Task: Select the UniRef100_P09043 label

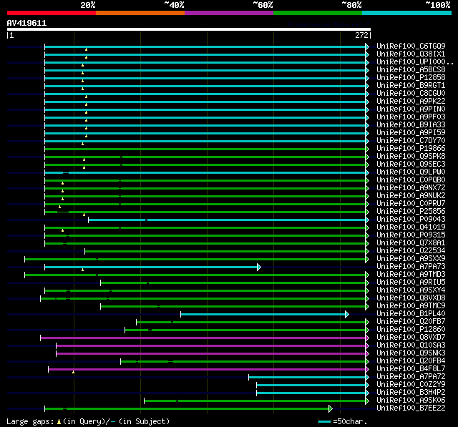Action: pyautogui.click(x=411, y=220)
